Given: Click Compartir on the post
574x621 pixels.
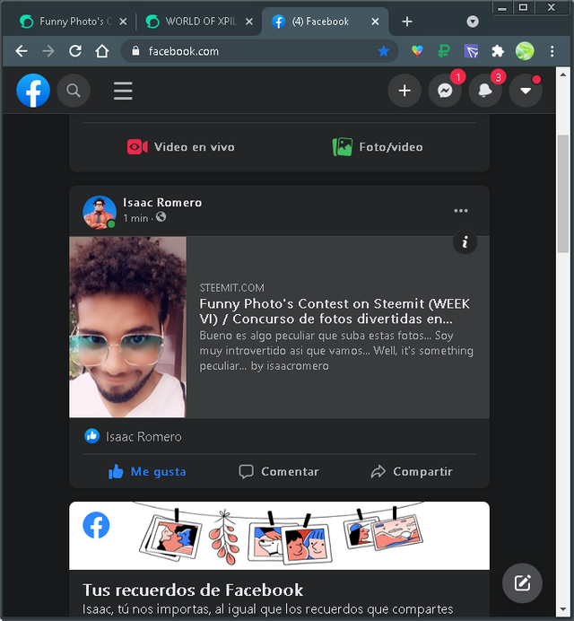Looking at the screenshot, I should click(412, 471).
